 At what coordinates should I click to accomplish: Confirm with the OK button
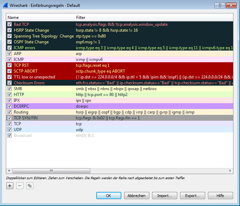(109, 196)
